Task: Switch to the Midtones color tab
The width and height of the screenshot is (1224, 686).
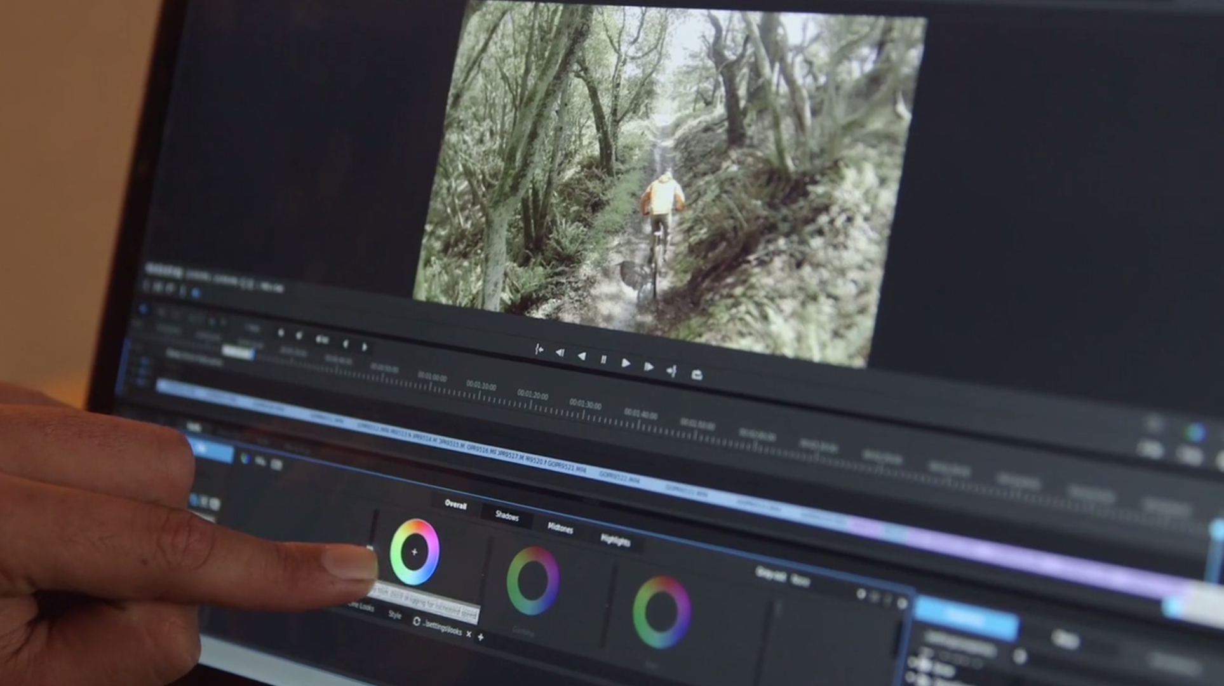Action: [x=560, y=528]
